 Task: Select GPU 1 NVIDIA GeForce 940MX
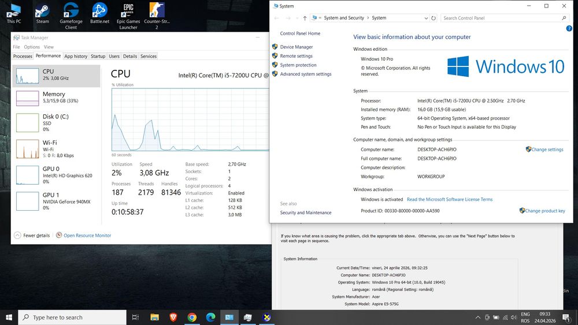(57, 200)
